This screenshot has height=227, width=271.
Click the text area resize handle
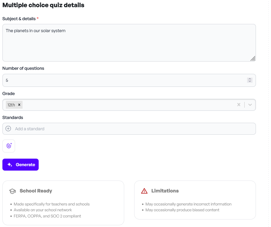253,58
